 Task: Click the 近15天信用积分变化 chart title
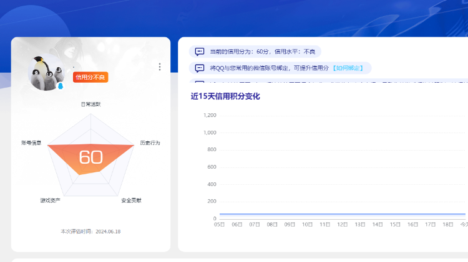[x=225, y=96]
